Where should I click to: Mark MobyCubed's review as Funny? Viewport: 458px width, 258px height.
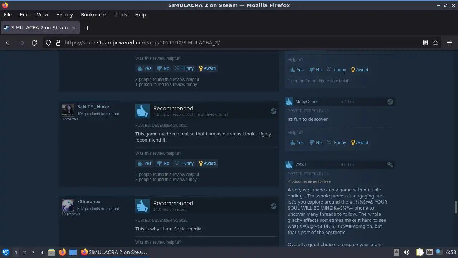point(336,143)
